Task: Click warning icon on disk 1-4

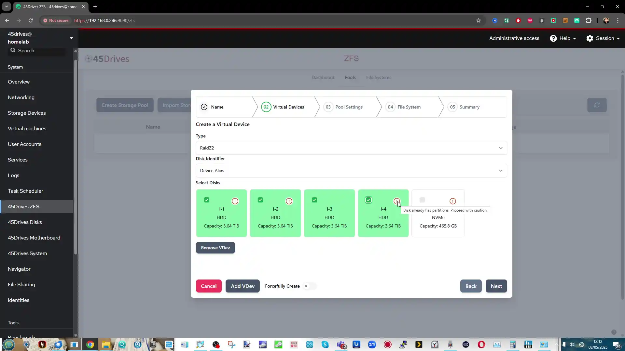Action: [397, 201]
